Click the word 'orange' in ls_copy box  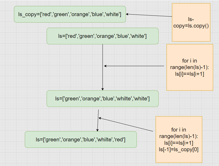tap(80, 14)
